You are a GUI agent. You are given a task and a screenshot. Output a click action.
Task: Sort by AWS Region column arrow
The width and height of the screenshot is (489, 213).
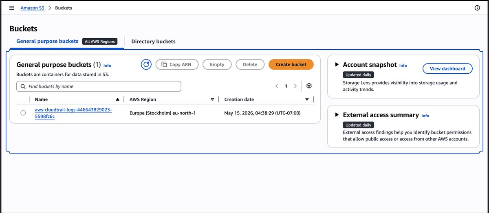212,99
